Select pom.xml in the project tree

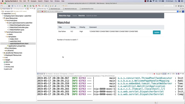click(9, 69)
